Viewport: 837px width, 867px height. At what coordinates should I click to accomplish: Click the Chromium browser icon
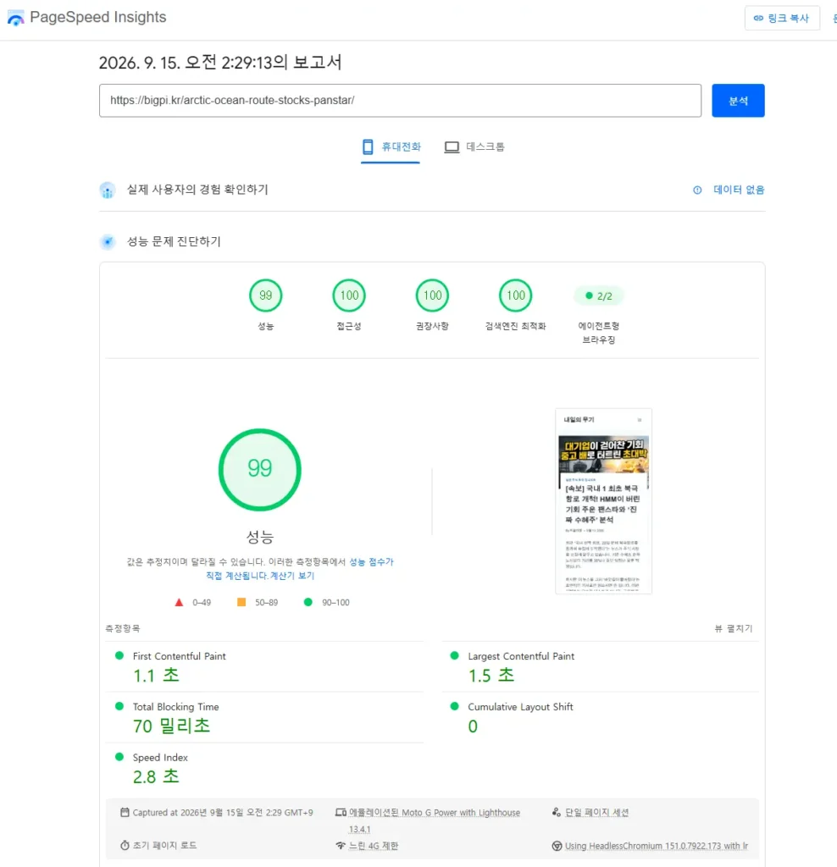(x=557, y=847)
